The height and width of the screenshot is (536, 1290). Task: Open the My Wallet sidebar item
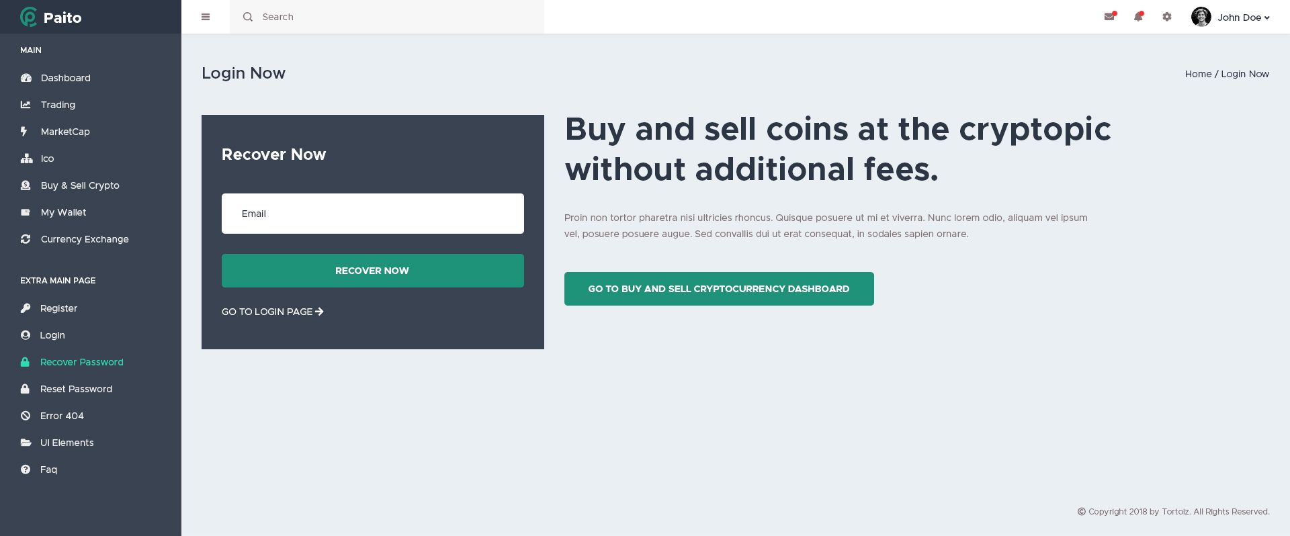tap(63, 212)
